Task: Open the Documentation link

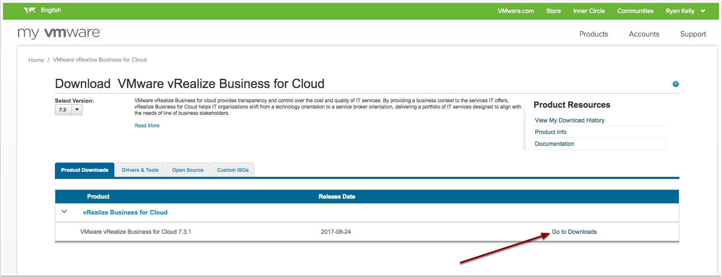Action: (x=554, y=144)
